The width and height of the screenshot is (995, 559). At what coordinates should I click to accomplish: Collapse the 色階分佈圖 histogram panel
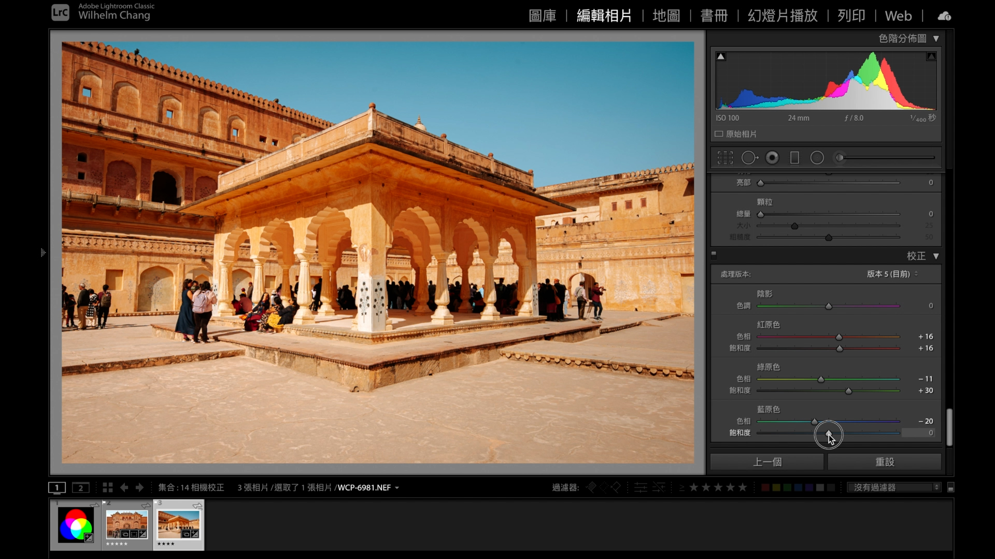(936, 38)
